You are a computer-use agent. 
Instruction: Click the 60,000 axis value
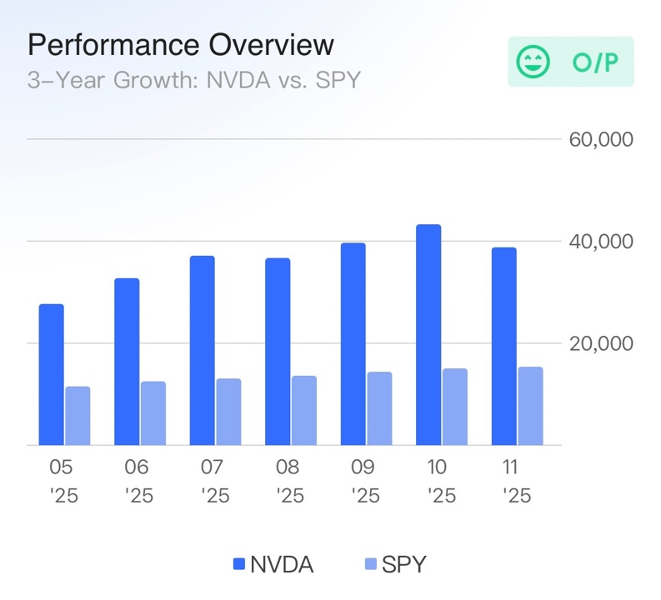[601, 139]
